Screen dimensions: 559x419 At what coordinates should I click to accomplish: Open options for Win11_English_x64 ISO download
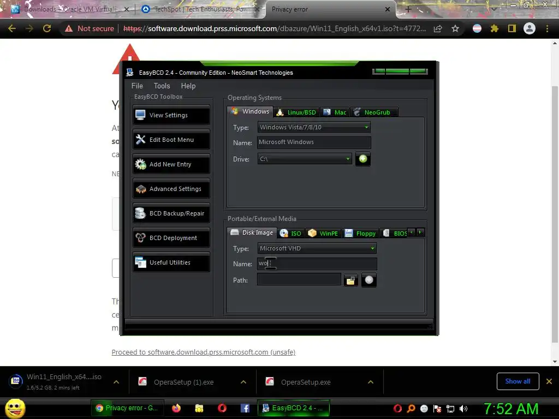[x=116, y=382]
